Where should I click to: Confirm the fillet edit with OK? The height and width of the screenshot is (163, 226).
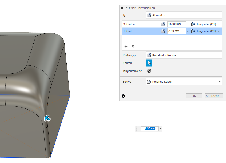(194, 96)
